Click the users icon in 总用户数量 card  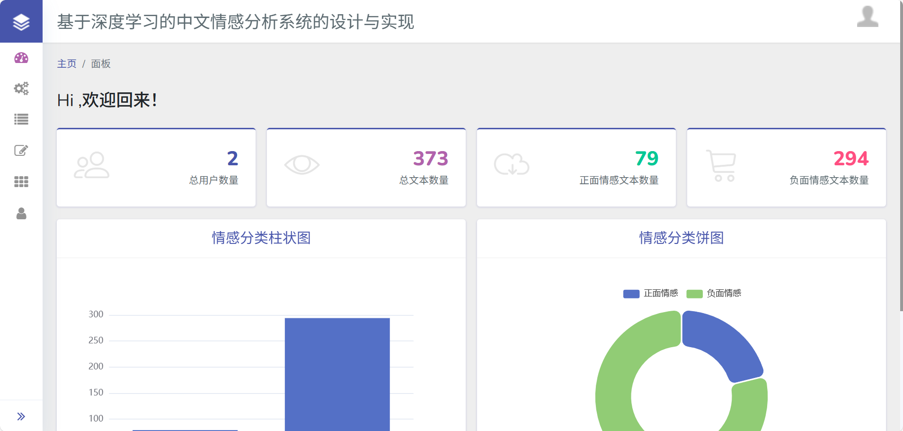point(91,165)
